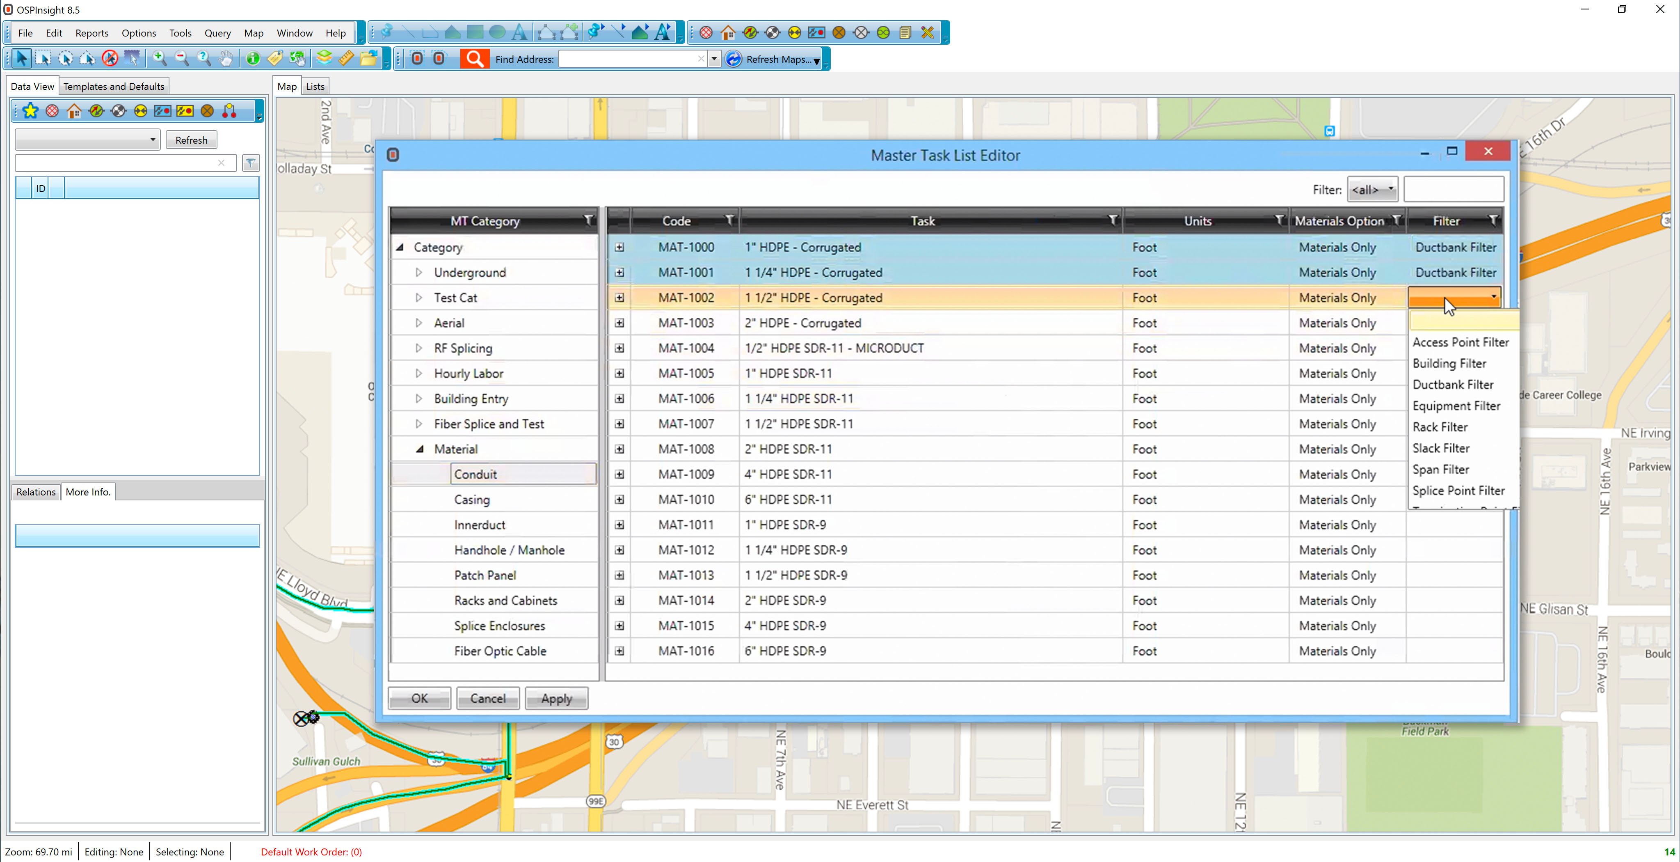Click the Refresh button in Data View panel

191,140
